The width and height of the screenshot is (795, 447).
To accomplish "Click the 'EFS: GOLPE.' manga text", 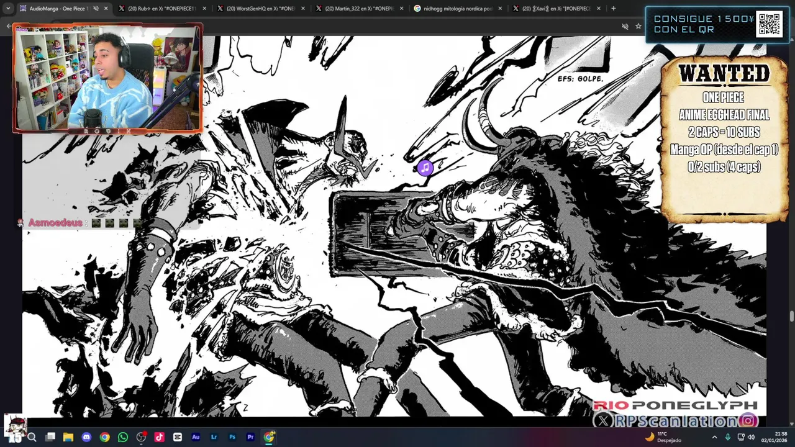I will [x=580, y=79].
